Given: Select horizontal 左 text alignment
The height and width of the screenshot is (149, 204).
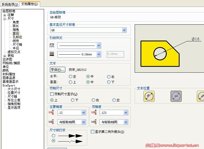Looking at the screenshot, I should pyautogui.click(x=70, y=77).
